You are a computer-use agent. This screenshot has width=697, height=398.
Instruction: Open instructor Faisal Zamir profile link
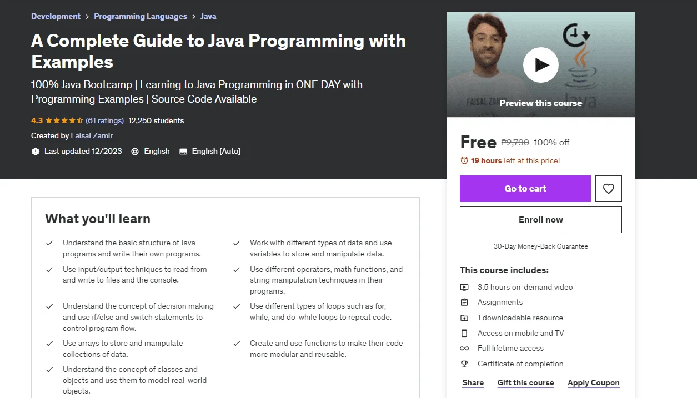[x=92, y=135]
